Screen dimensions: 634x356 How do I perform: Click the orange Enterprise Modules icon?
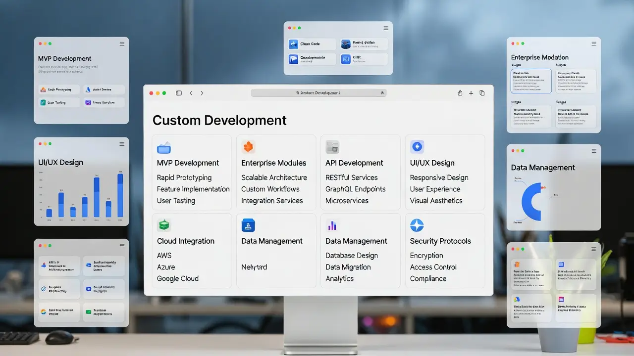pyautogui.click(x=248, y=147)
